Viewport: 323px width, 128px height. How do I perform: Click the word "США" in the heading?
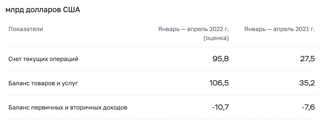[71, 10]
